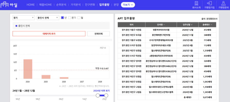Click the 2024년 이후 보기 link
Screen dimensions: 230x102
(101, 91)
